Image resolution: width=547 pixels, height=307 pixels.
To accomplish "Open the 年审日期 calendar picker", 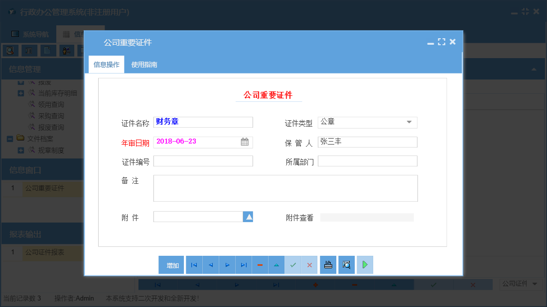I will click(245, 142).
